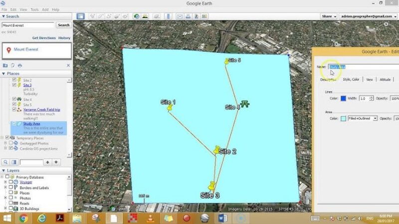Open the Tools menu
This screenshot has height=224, width=399.
click(34, 9)
